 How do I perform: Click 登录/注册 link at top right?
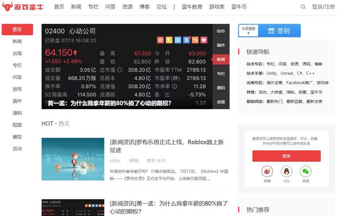tap(323, 7)
